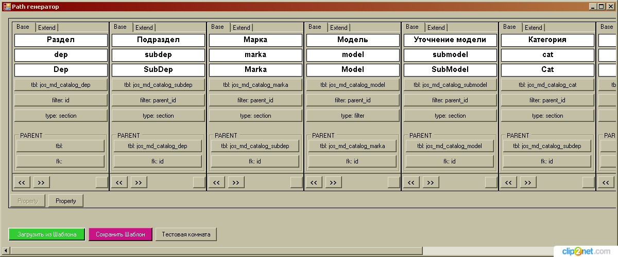Click small blank button in Категория column
Image resolution: width=618 pixels, height=257 pixels.
pyautogui.click(x=589, y=182)
